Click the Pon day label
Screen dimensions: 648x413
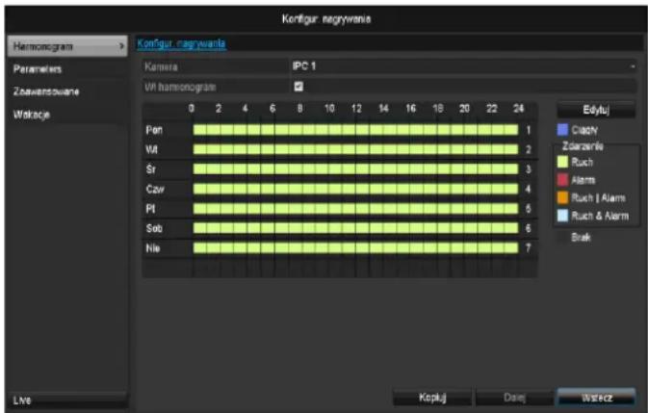point(154,130)
